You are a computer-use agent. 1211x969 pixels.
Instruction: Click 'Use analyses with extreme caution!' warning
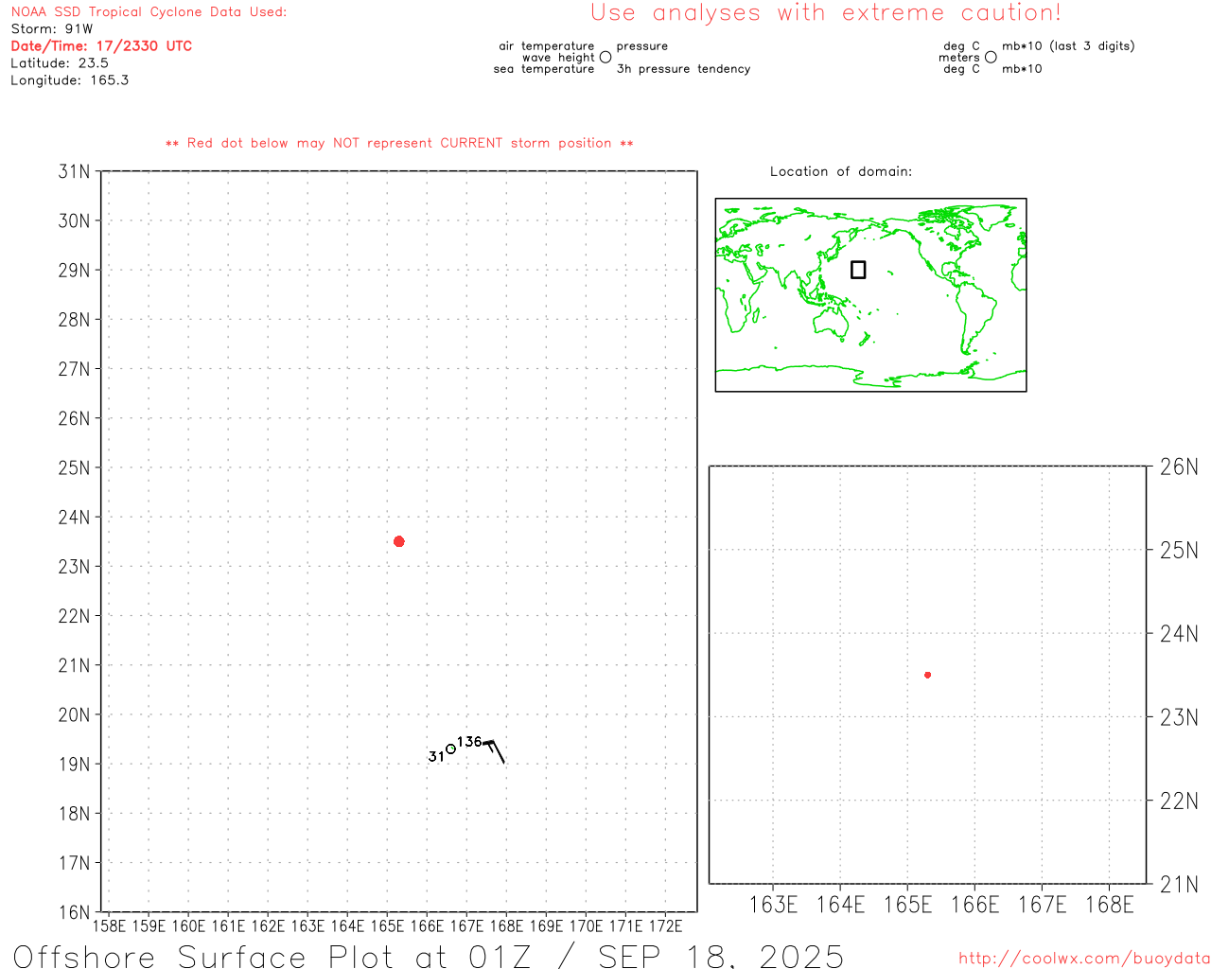pos(826,13)
